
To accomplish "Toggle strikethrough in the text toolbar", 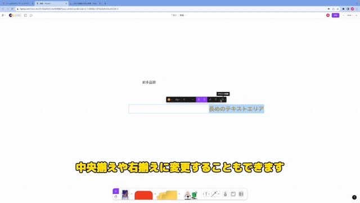I will 204,99.
